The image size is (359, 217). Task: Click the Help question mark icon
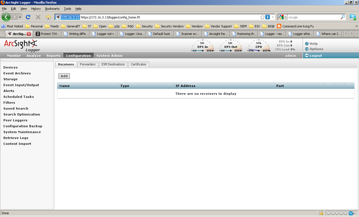pos(307,44)
